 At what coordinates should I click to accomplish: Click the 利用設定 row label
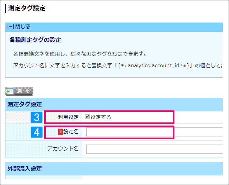(68, 117)
